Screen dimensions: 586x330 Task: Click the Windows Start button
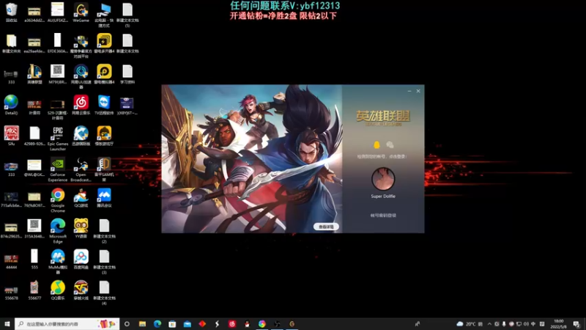7,323
